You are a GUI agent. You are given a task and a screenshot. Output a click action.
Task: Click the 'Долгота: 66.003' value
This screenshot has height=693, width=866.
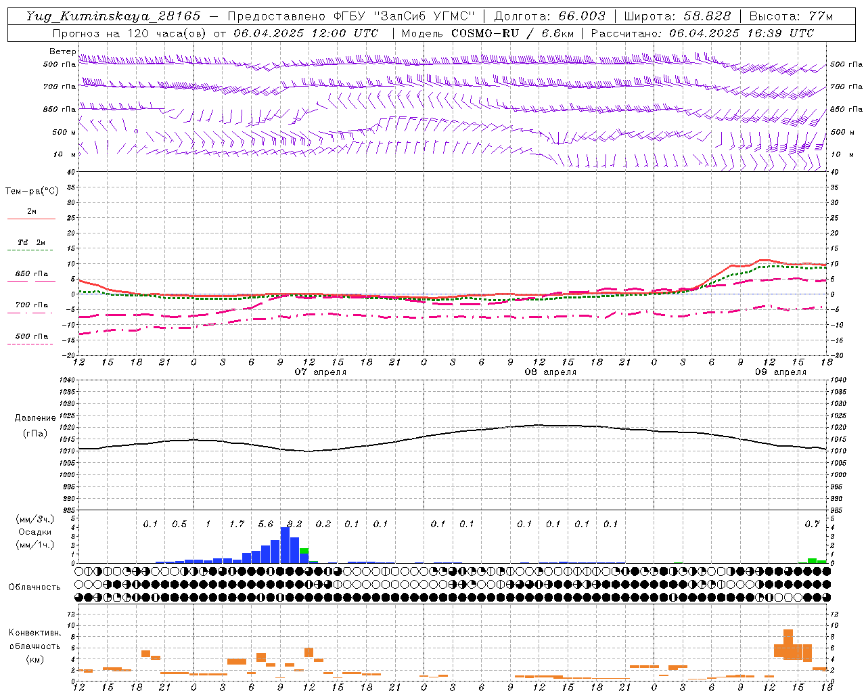coord(549,16)
